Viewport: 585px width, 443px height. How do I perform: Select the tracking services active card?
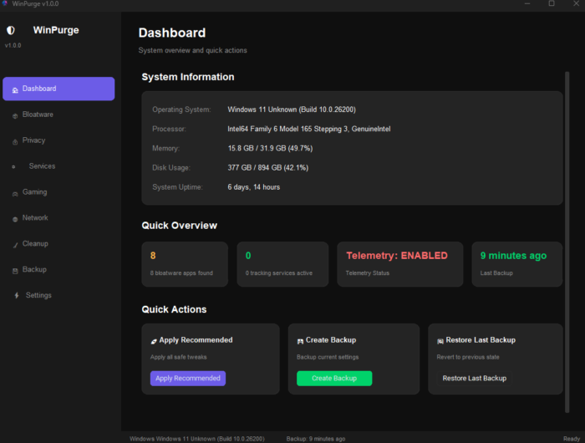pyautogui.click(x=282, y=264)
